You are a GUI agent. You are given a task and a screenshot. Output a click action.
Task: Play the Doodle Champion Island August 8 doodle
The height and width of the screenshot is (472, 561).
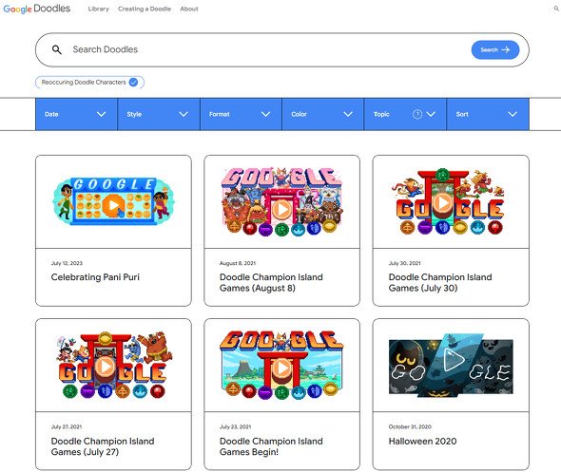[281, 209]
